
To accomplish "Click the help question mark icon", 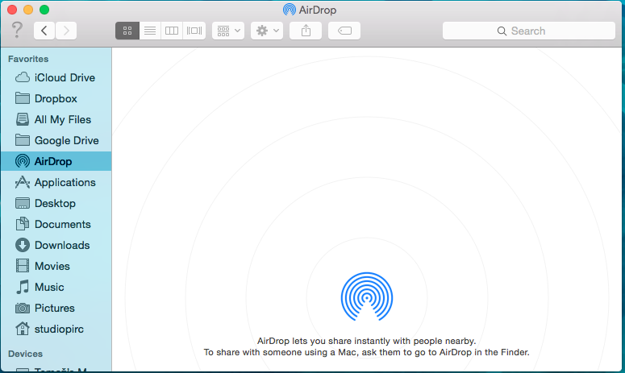I will tap(17, 31).
